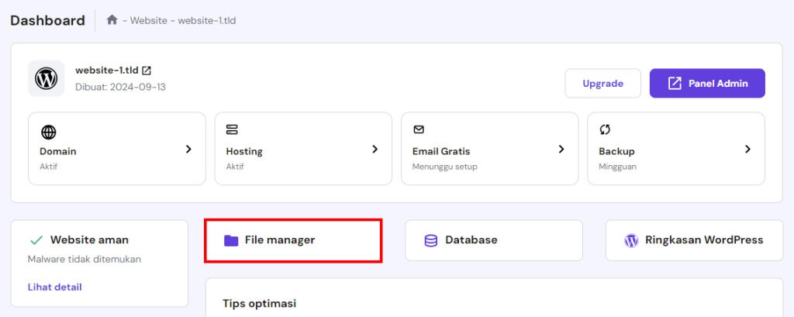Screen dimensions: 794x317
Task: Click the database stack icon
Action: 430,240
